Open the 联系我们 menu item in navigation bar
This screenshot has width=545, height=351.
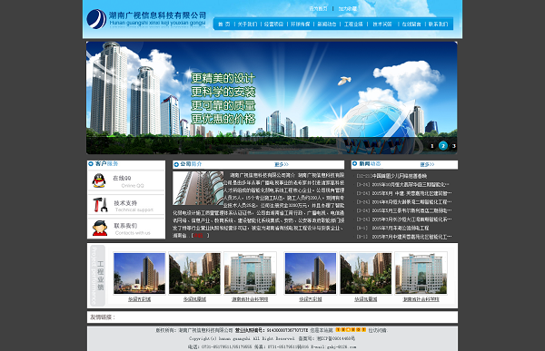[438, 24]
